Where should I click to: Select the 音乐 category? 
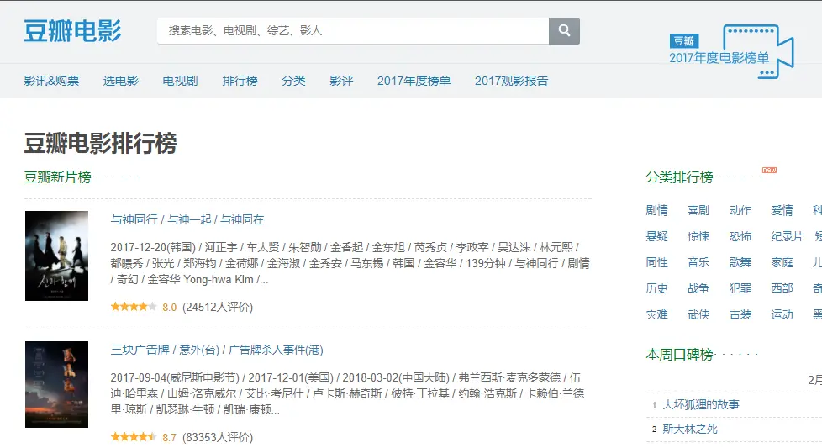click(698, 262)
